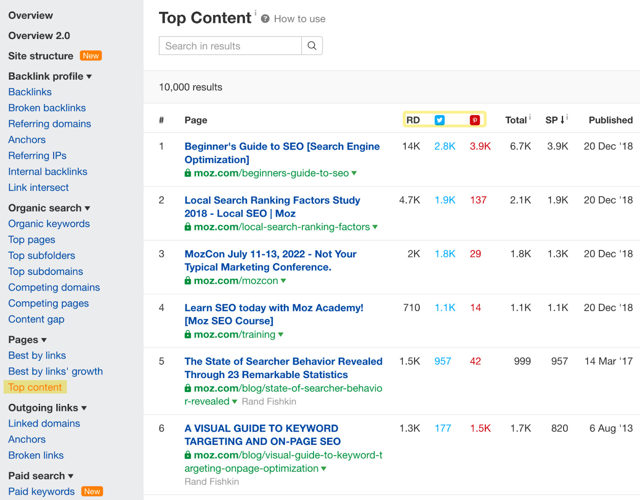Viewport: 640px width, 500px height.
Task: Click the info marker next to Top Content title
Action: coord(256,12)
